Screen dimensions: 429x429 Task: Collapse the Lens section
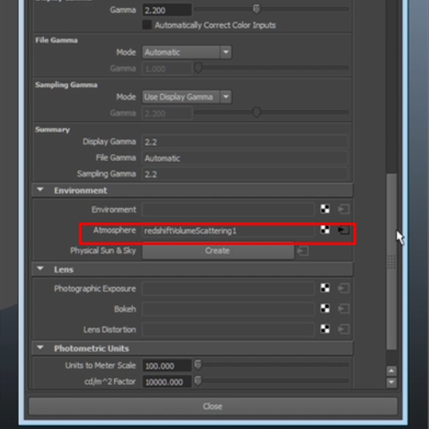(40, 269)
